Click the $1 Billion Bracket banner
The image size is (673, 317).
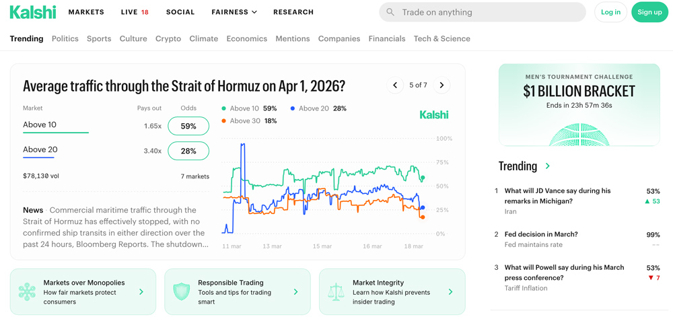pos(579,105)
